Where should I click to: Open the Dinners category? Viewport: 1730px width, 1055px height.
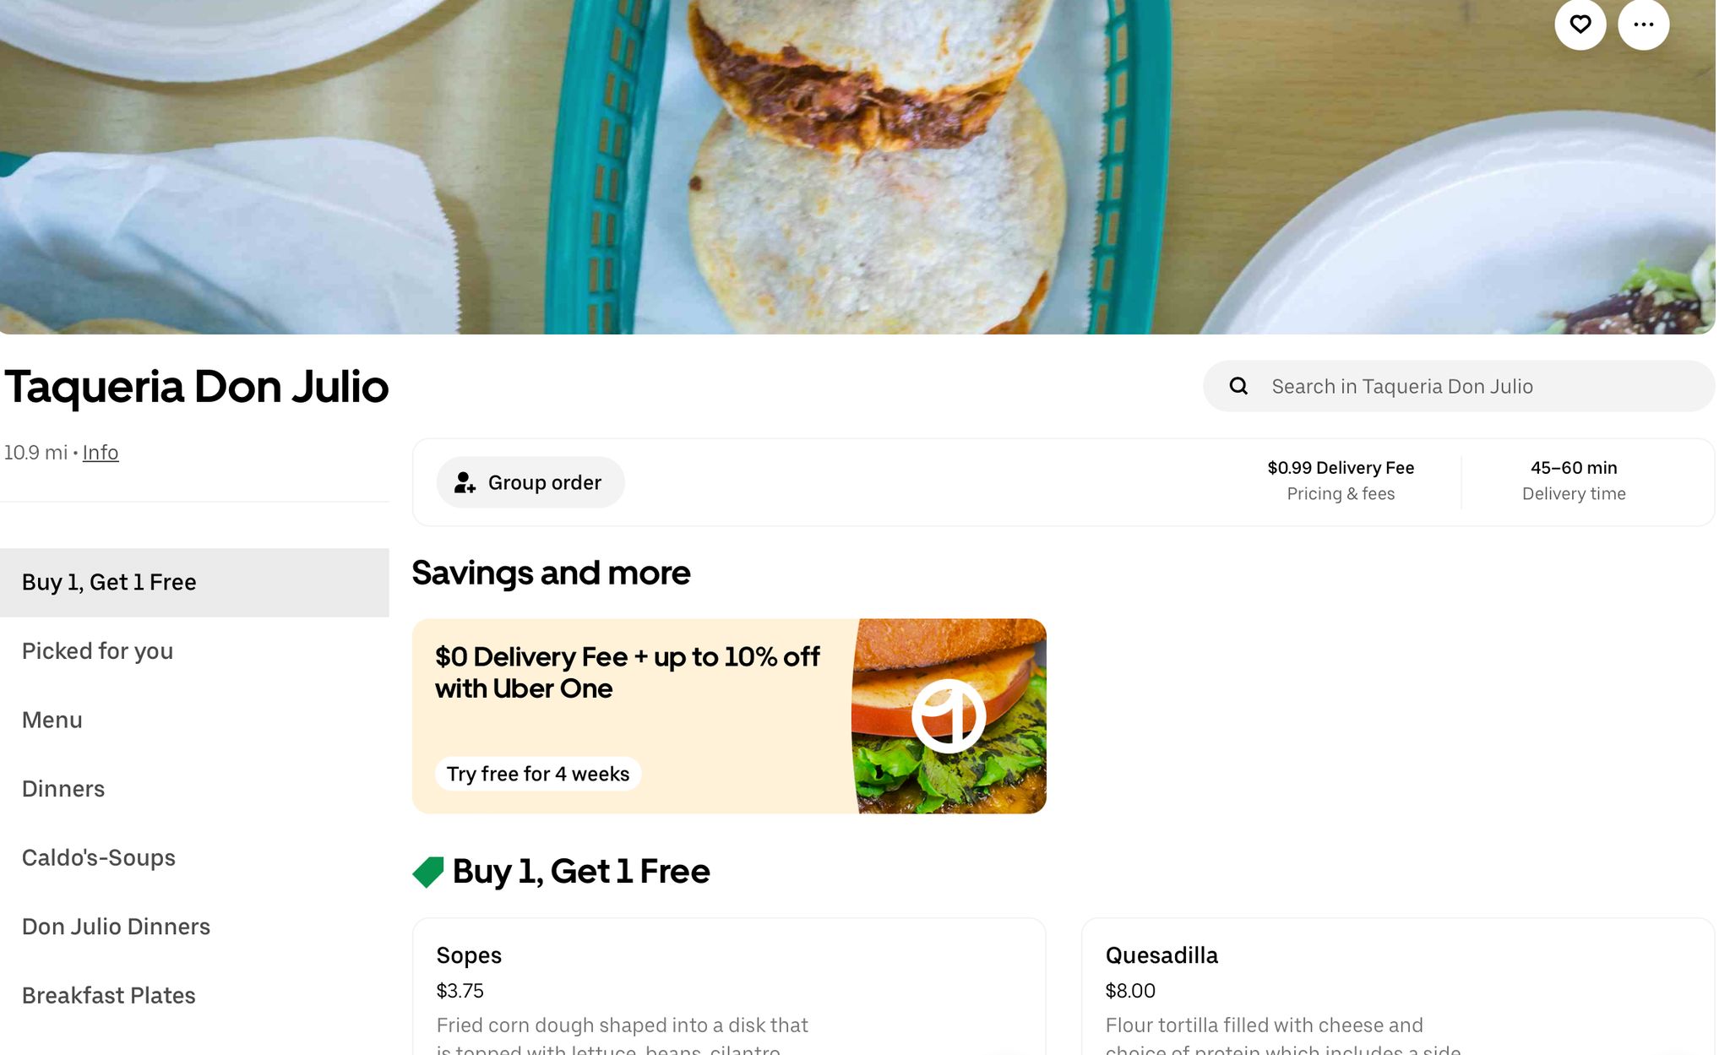[x=194, y=789]
